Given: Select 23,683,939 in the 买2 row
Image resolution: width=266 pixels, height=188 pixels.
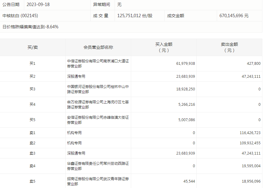Looking at the screenshot, I should [186, 77].
